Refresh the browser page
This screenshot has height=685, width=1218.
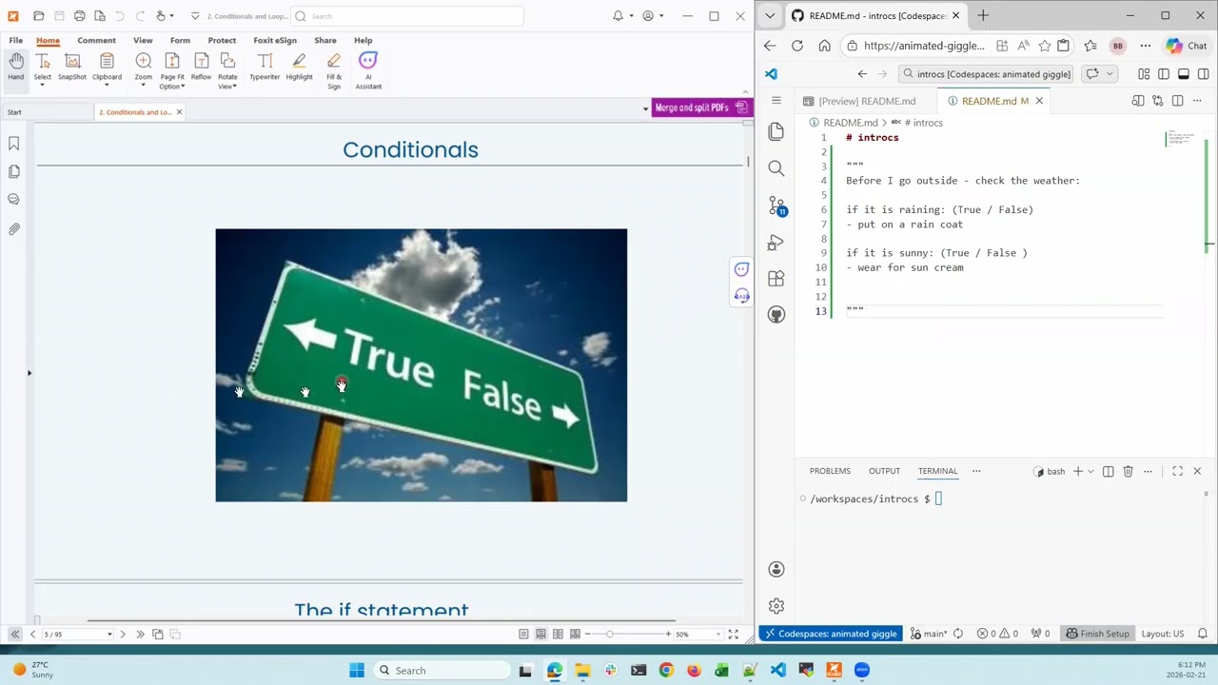click(797, 46)
